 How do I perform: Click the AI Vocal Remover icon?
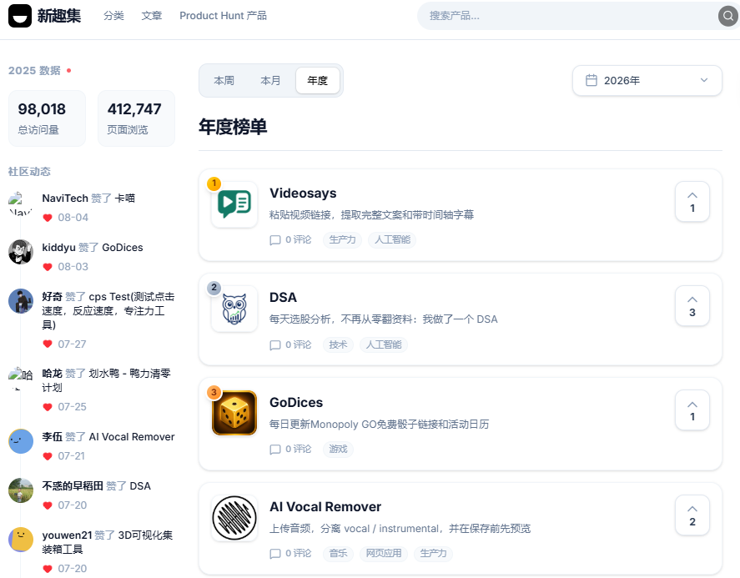point(234,518)
